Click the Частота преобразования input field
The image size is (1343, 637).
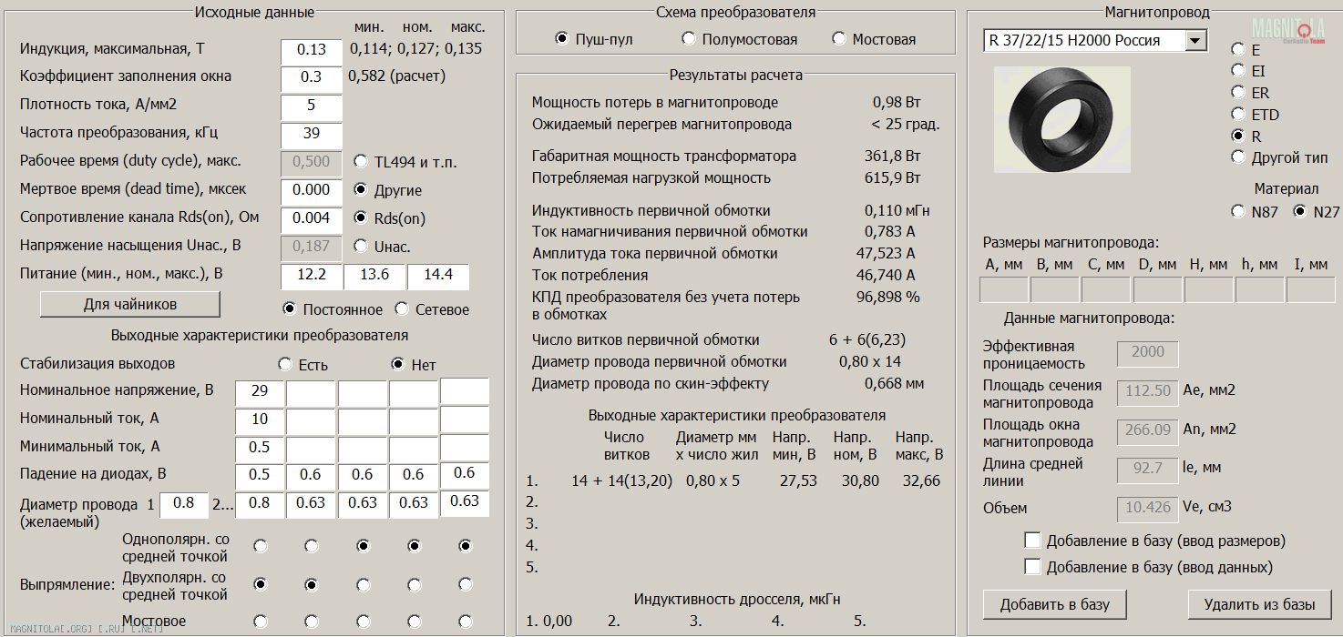pos(311,134)
